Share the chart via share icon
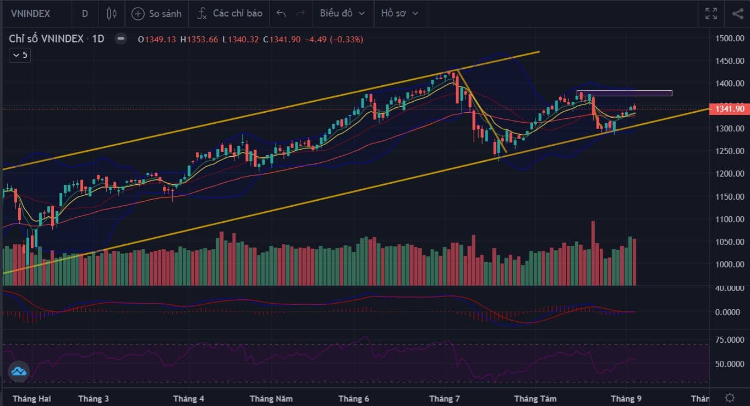The image size is (750, 406). pyautogui.click(x=737, y=13)
